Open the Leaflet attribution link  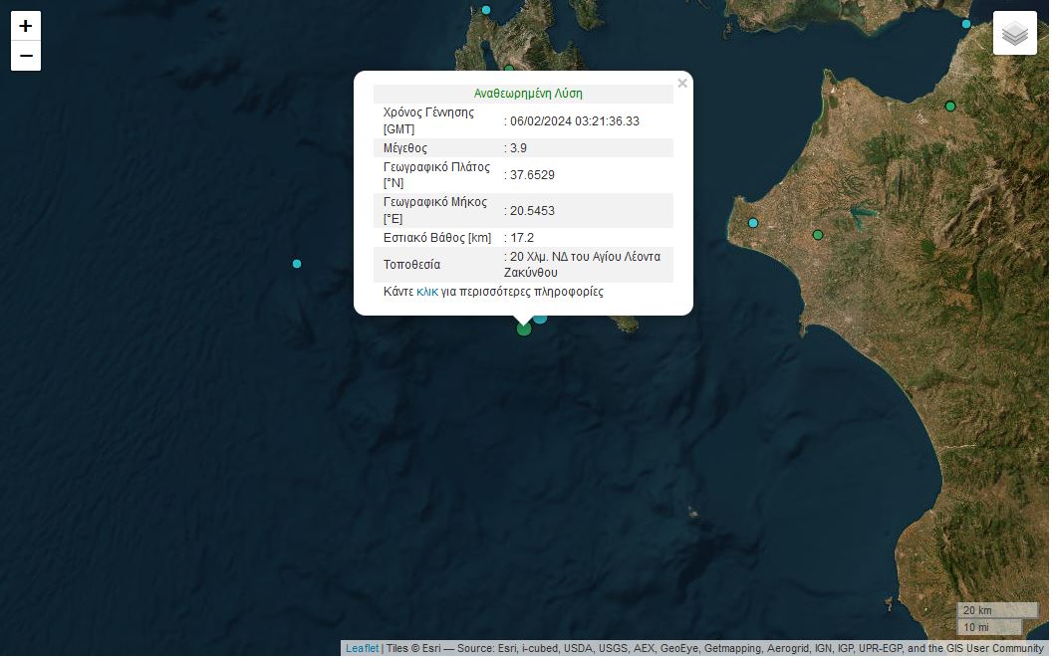point(362,648)
